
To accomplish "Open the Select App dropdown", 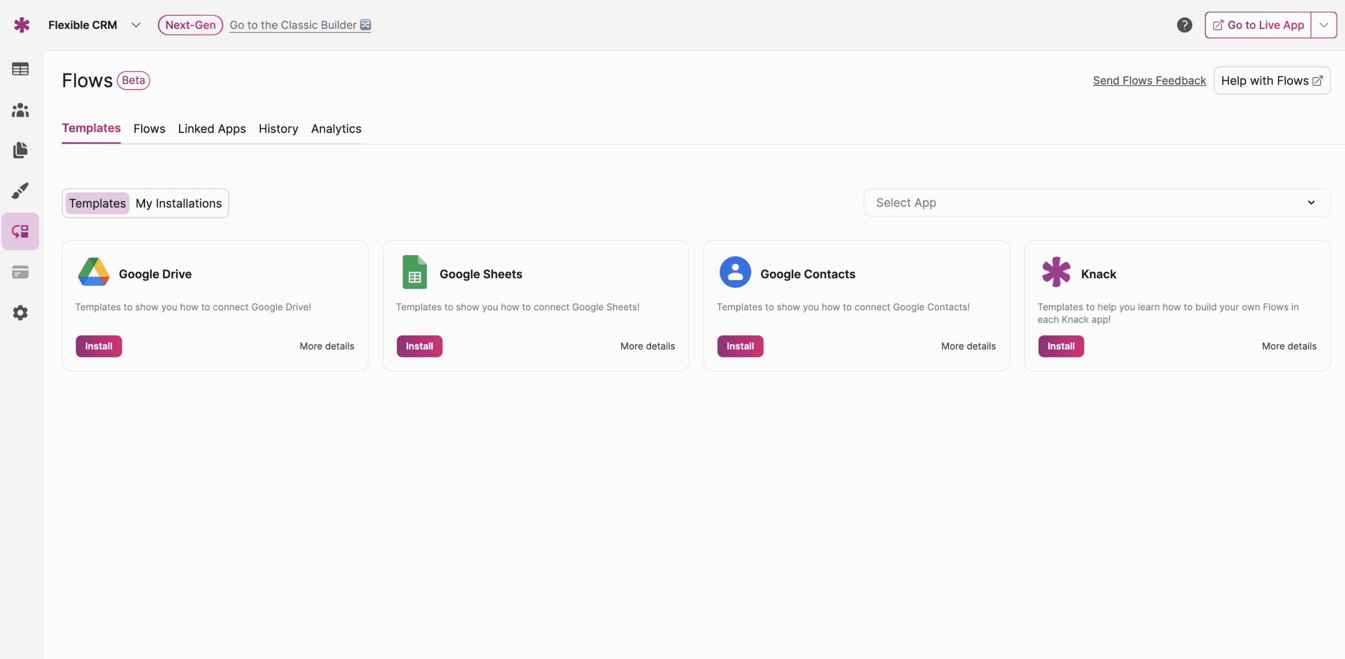I will coord(1096,203).
